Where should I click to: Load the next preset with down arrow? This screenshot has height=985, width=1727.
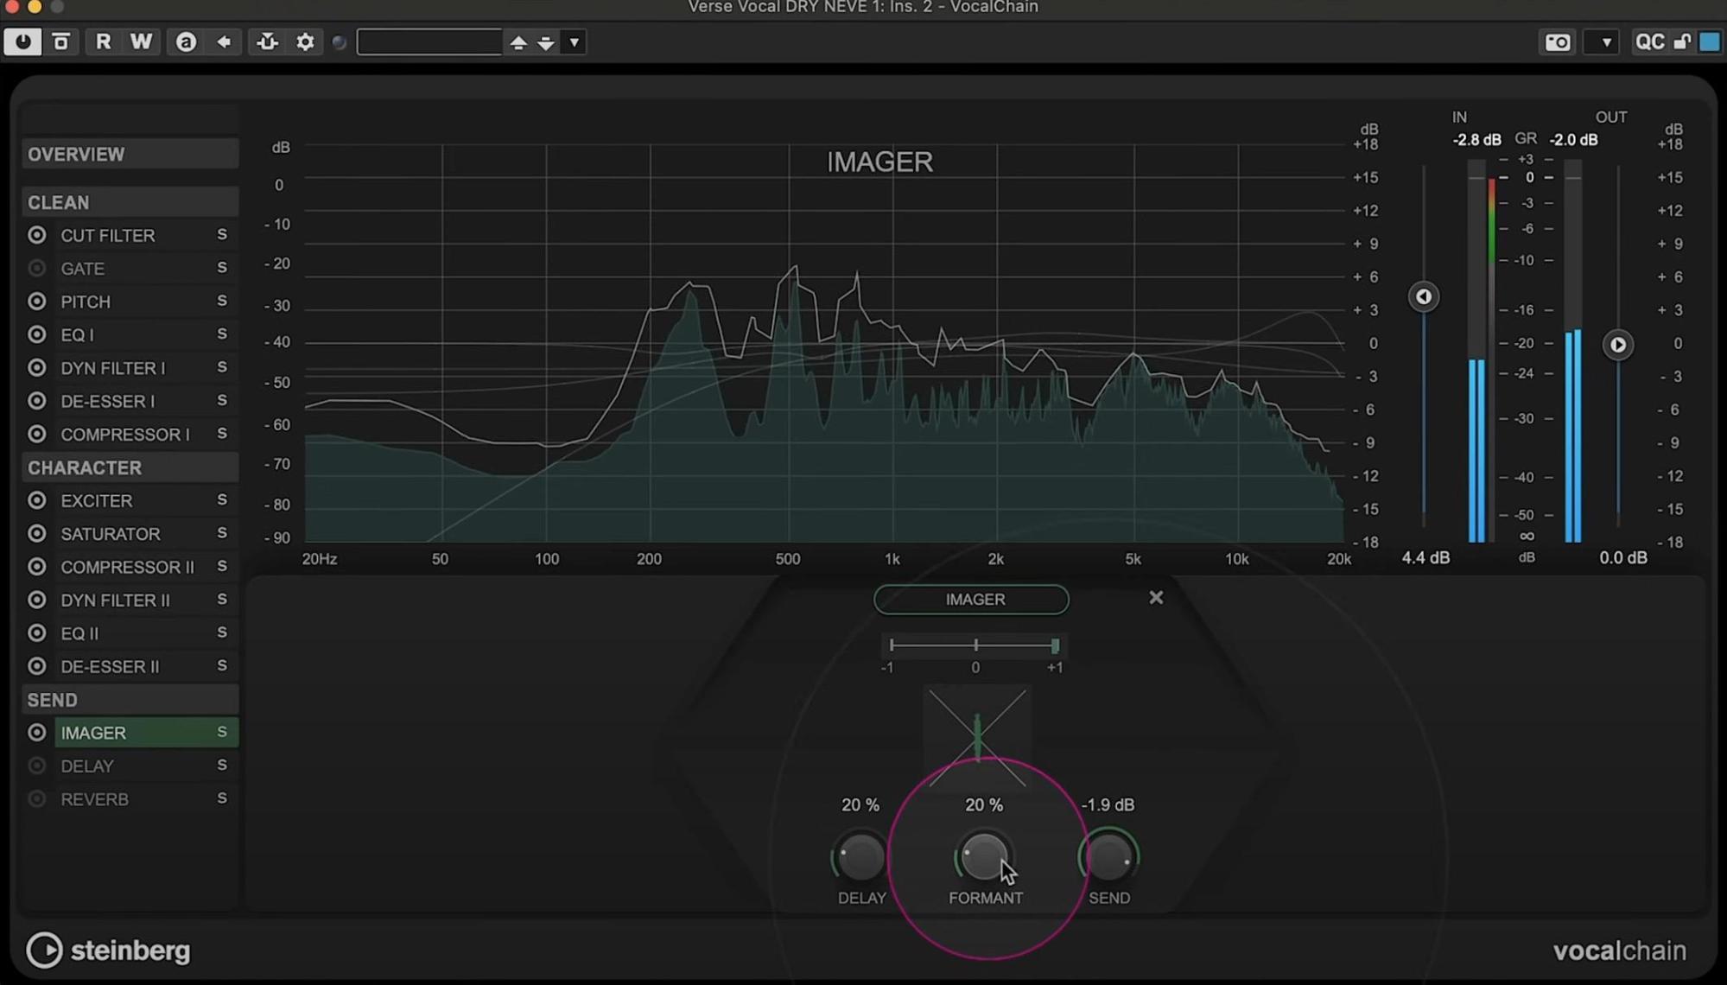[x=546, y=41]
